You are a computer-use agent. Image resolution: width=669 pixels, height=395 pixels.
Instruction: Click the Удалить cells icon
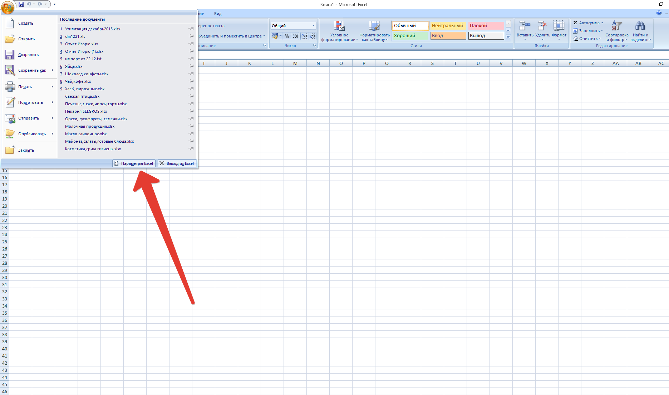(542, 26)
